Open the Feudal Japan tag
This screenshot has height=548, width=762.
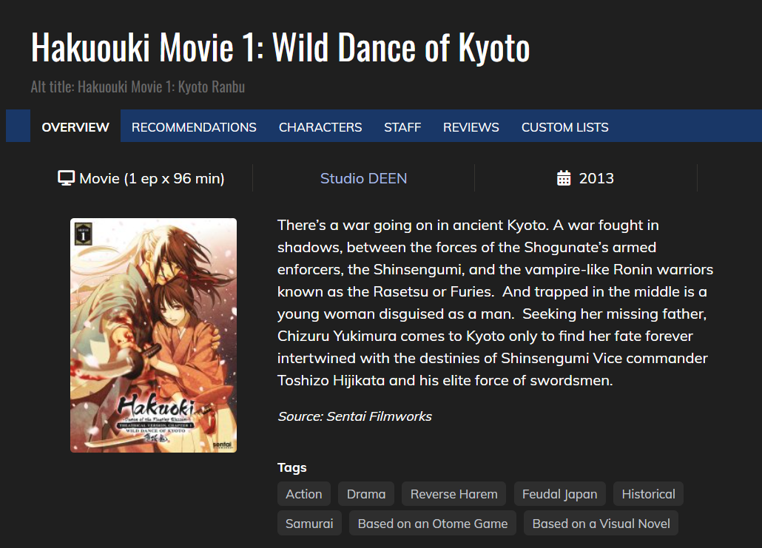pyautogui.click(x=560, y=494)
